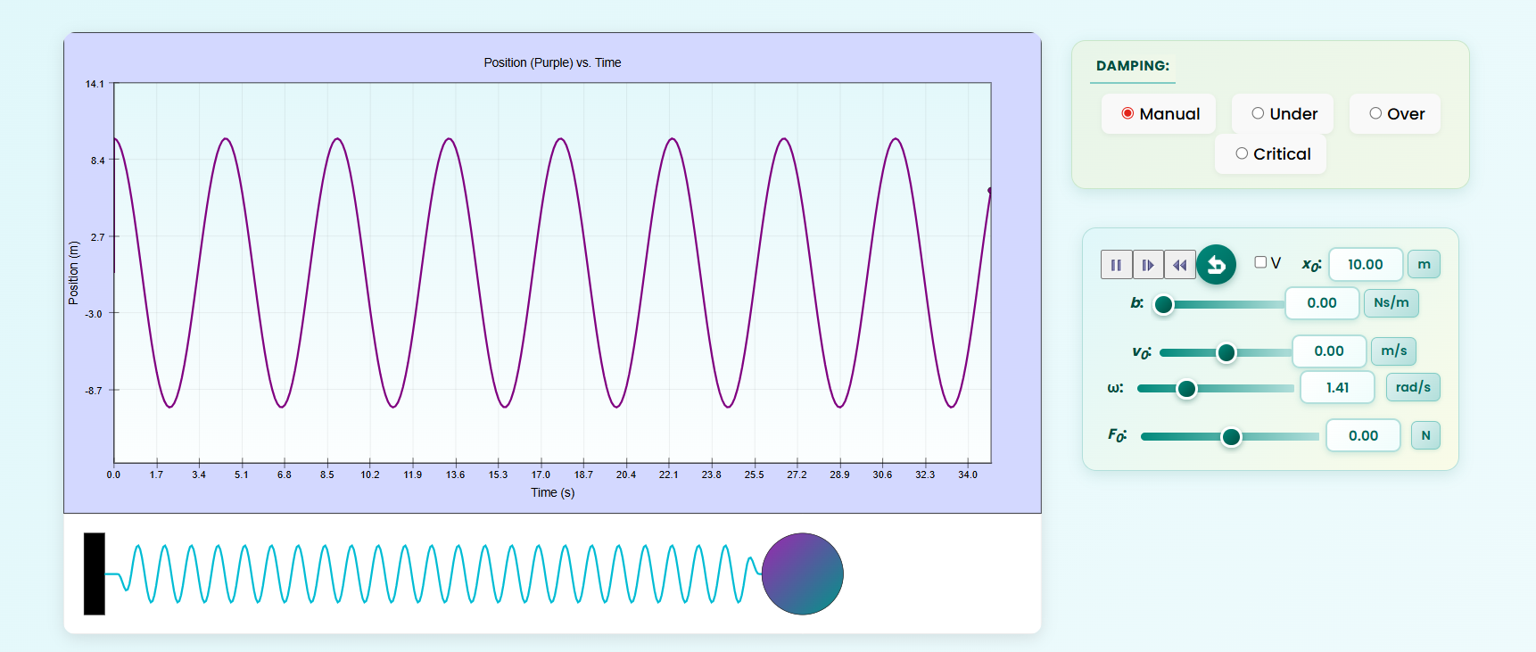Enable the V velocity checkbox
This screenshot has height=652, width=1536.
click(1260, 262)
